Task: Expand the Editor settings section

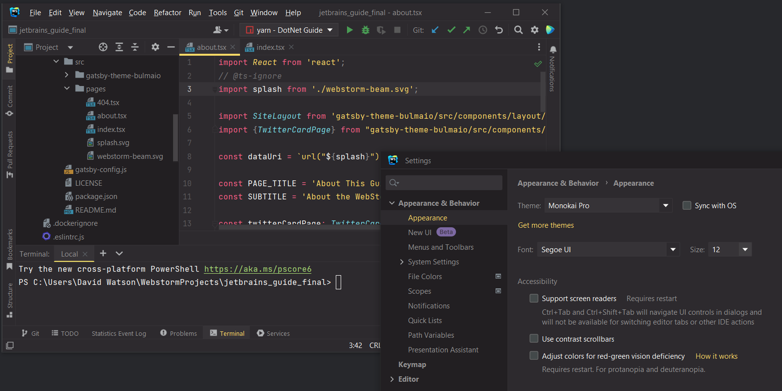Action: (392, 379)
